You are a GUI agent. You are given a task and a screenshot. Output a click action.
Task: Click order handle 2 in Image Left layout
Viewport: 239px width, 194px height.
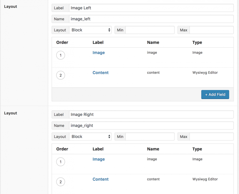point(60,75)
